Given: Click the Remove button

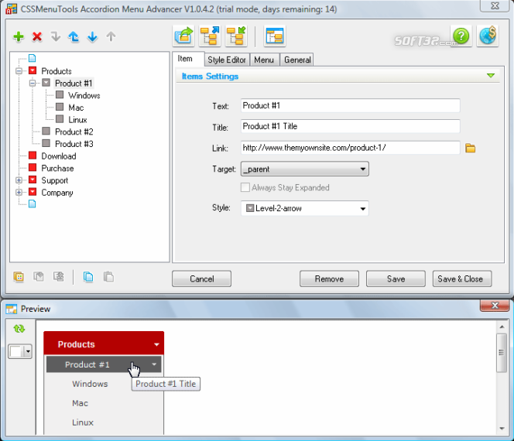Looking at the screenshot, I should point(329,279).
